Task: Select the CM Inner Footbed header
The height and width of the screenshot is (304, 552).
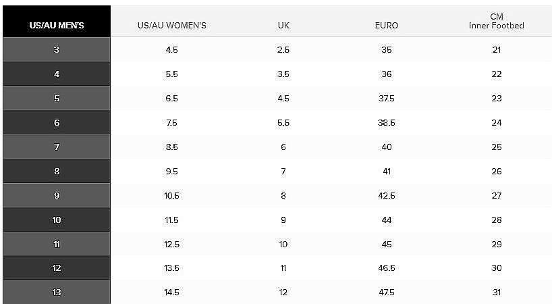Action: click(x=497, y=21)
